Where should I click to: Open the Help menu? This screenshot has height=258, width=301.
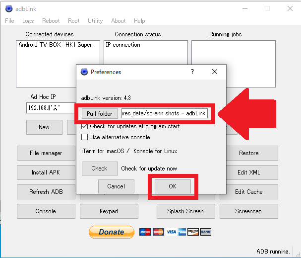tap(139, 21)
